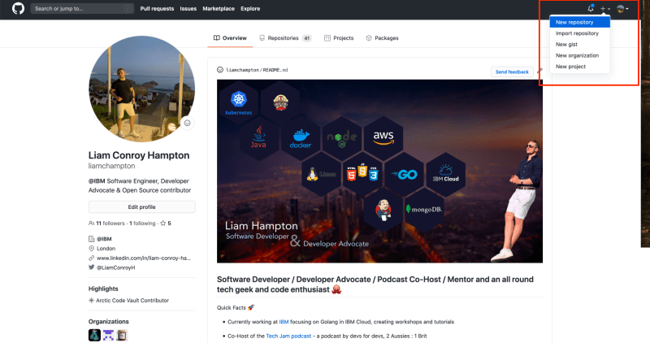Open the 11 followers link
Viewport: 650px width, 343px height.
[x=106, y=224]
